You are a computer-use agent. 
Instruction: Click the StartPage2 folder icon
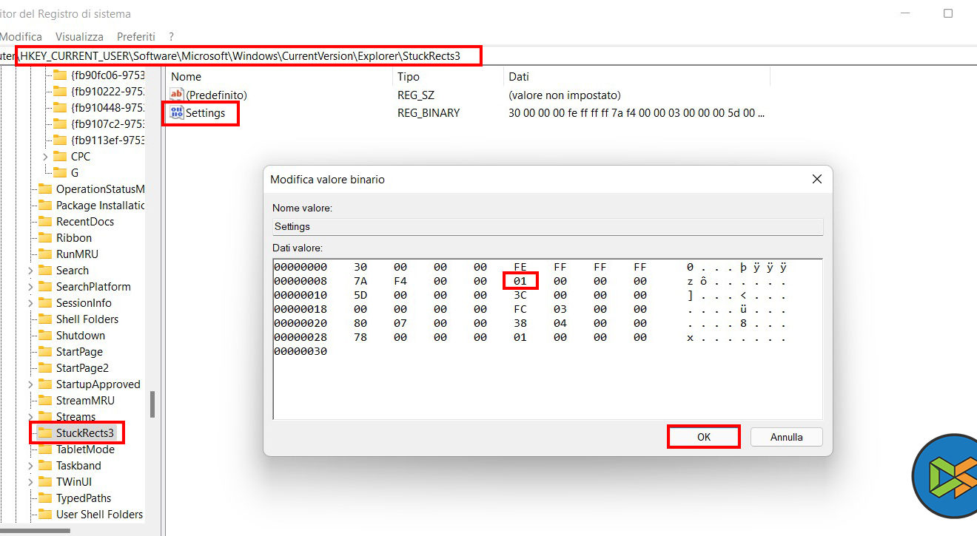tap(45, 368)
